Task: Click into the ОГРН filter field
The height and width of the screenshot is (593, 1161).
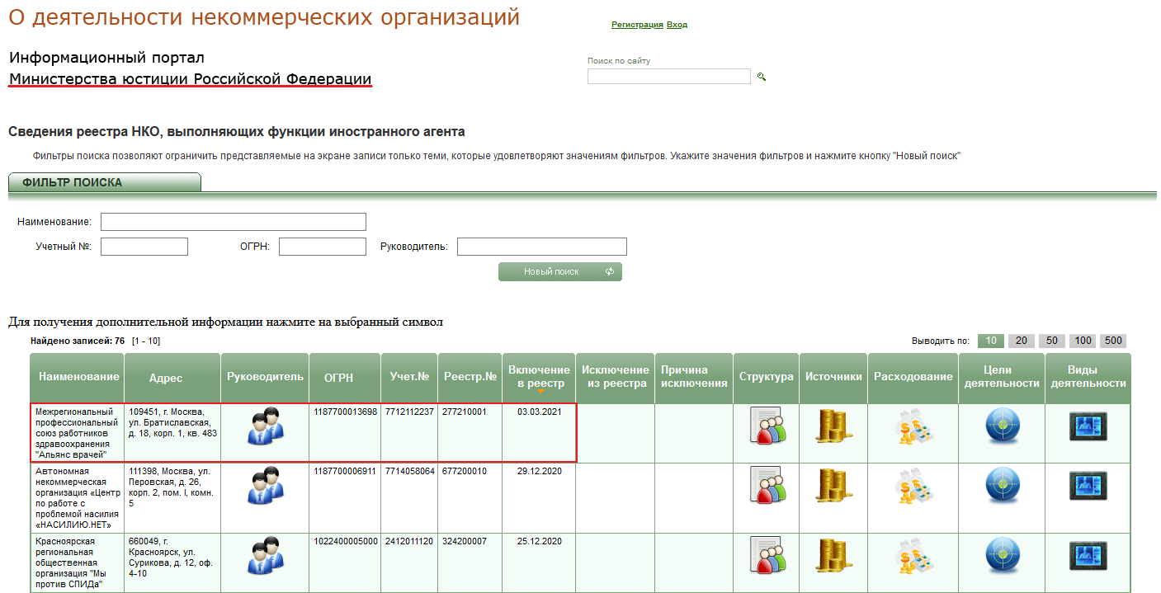Action: tap(323, 247)
